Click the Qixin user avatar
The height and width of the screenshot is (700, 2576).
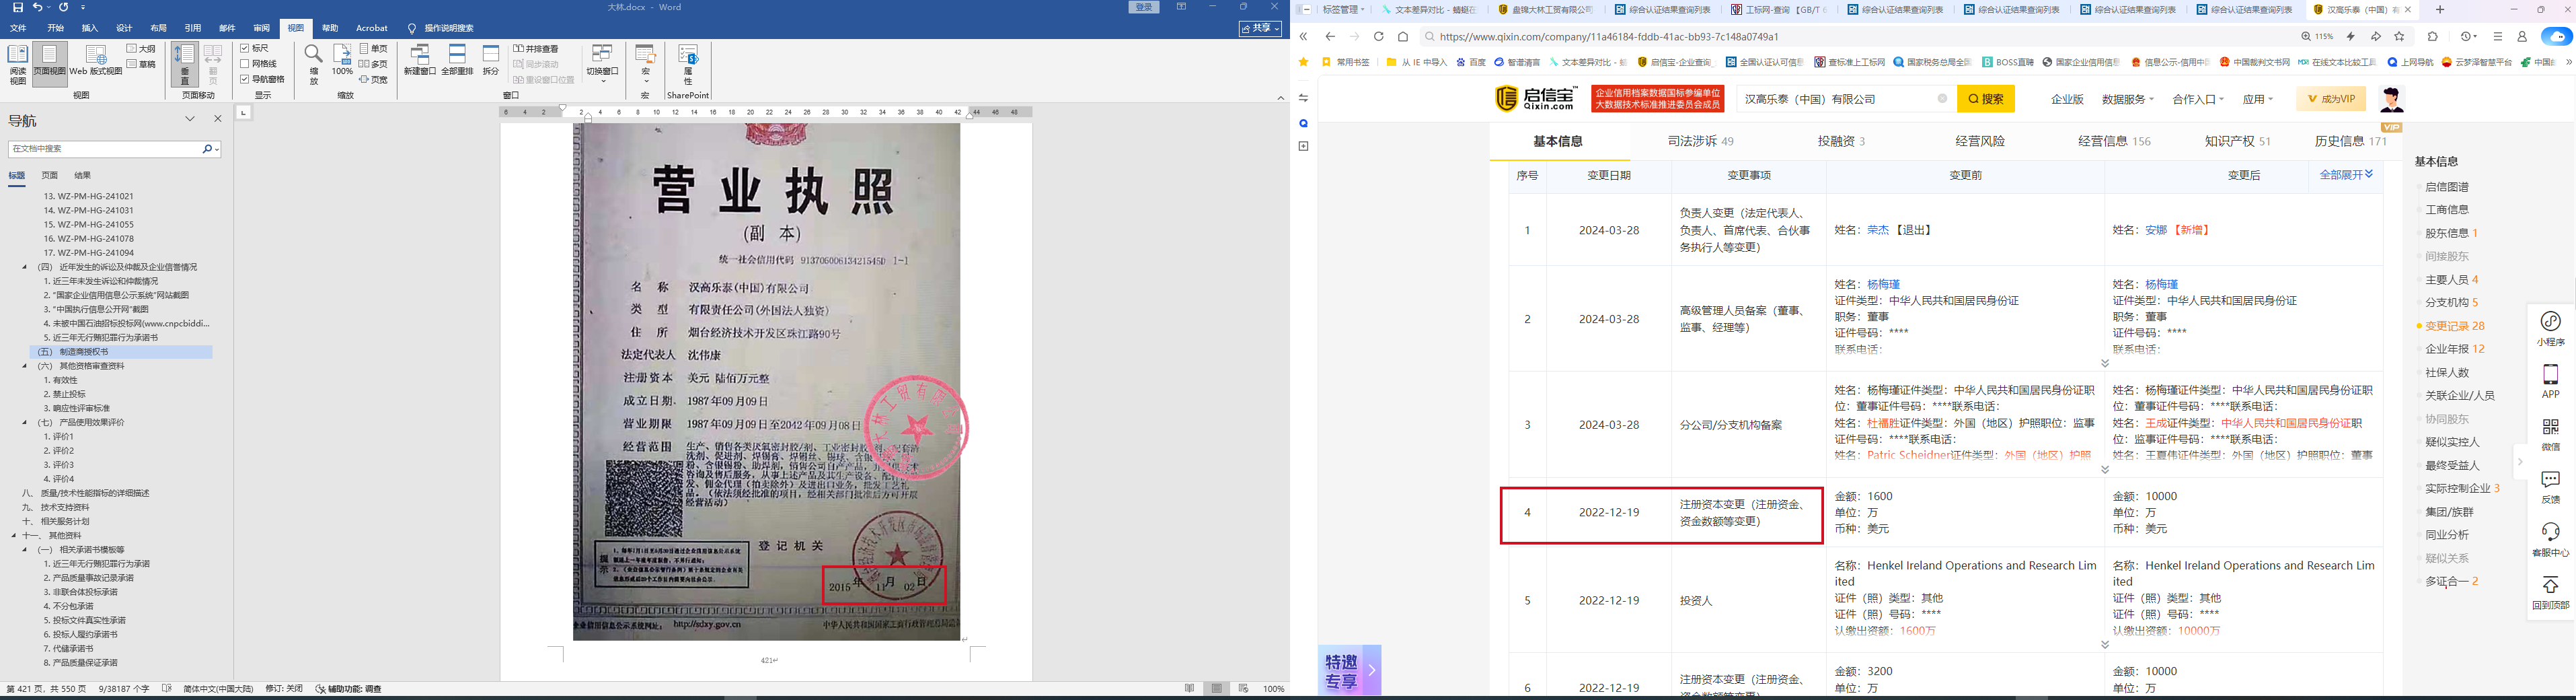click(x=2392, y=99)
